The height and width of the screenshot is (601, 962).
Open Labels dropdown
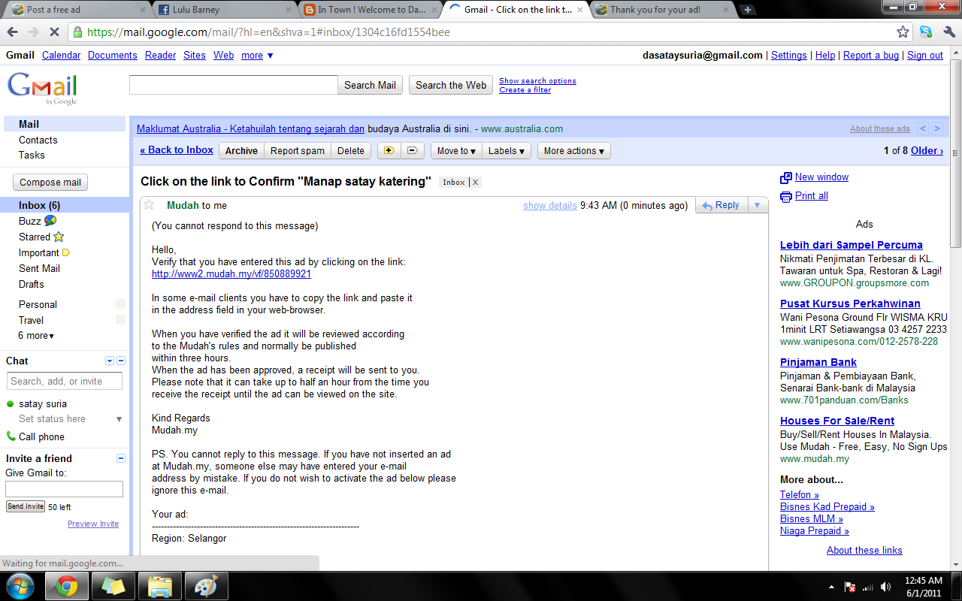click(507, 150)
